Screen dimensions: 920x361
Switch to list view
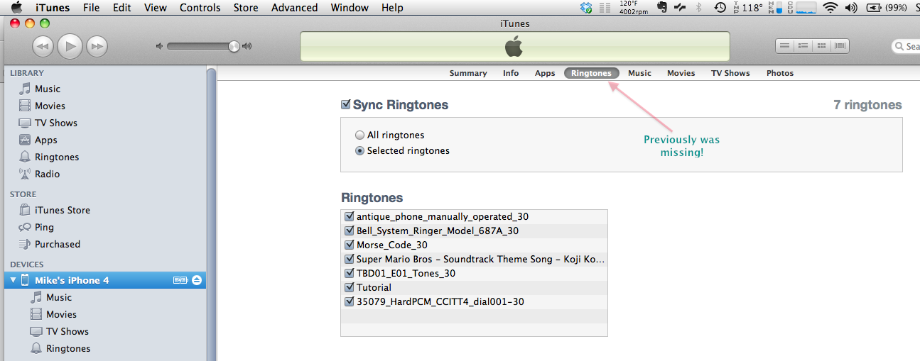click(784, 46)
